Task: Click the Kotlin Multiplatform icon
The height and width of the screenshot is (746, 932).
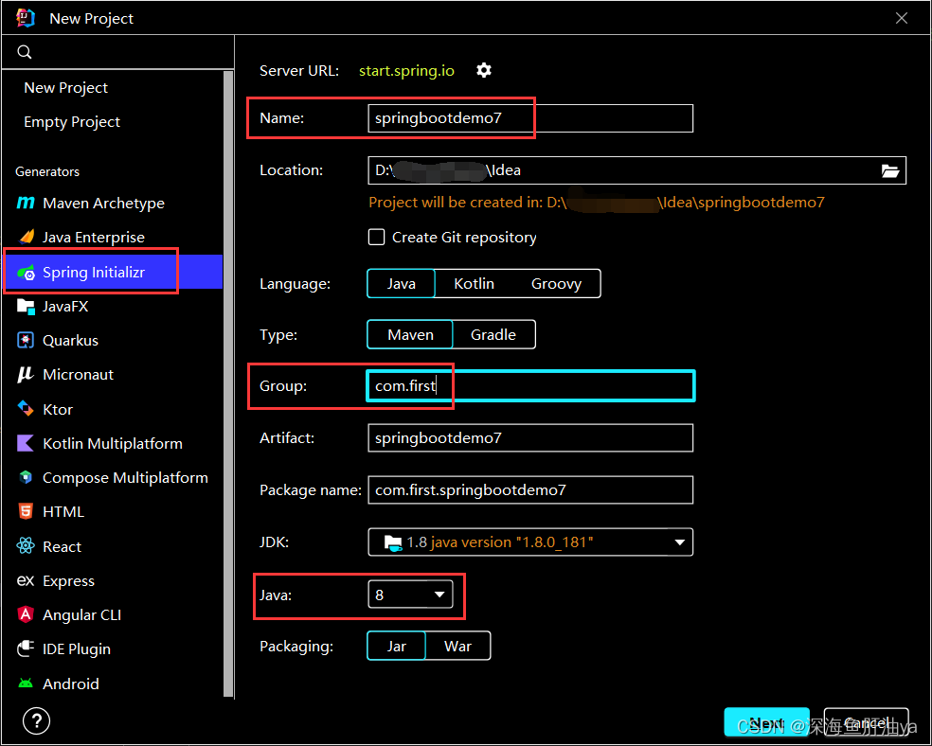Action: 26,443
